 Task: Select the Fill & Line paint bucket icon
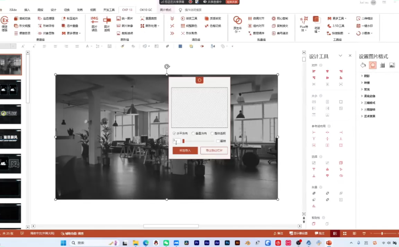click(x=363, y=65)
